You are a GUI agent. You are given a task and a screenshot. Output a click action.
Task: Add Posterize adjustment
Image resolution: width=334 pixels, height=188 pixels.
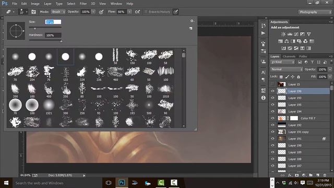click(290, 49)
